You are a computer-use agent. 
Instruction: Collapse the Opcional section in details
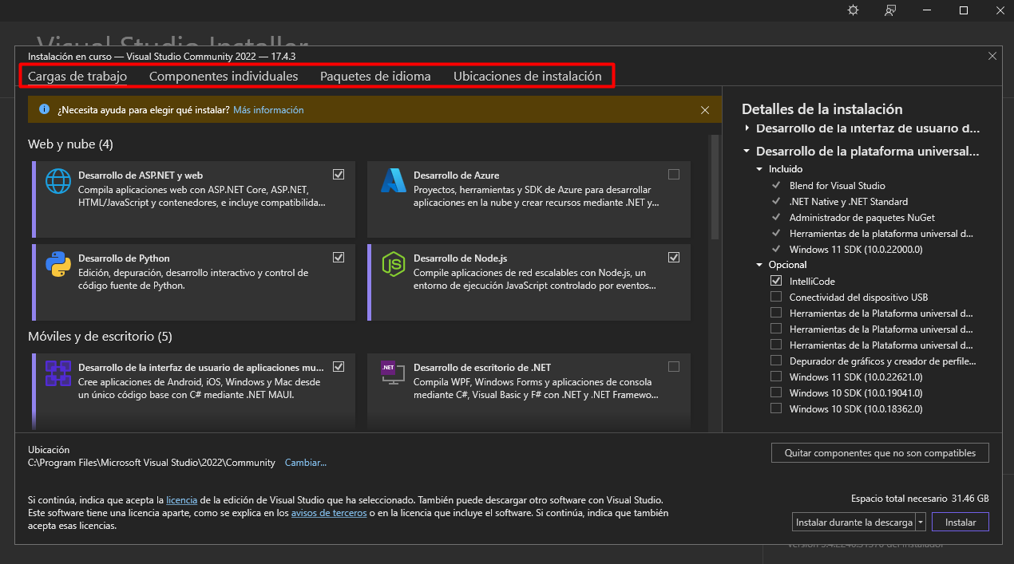[759, 265]
